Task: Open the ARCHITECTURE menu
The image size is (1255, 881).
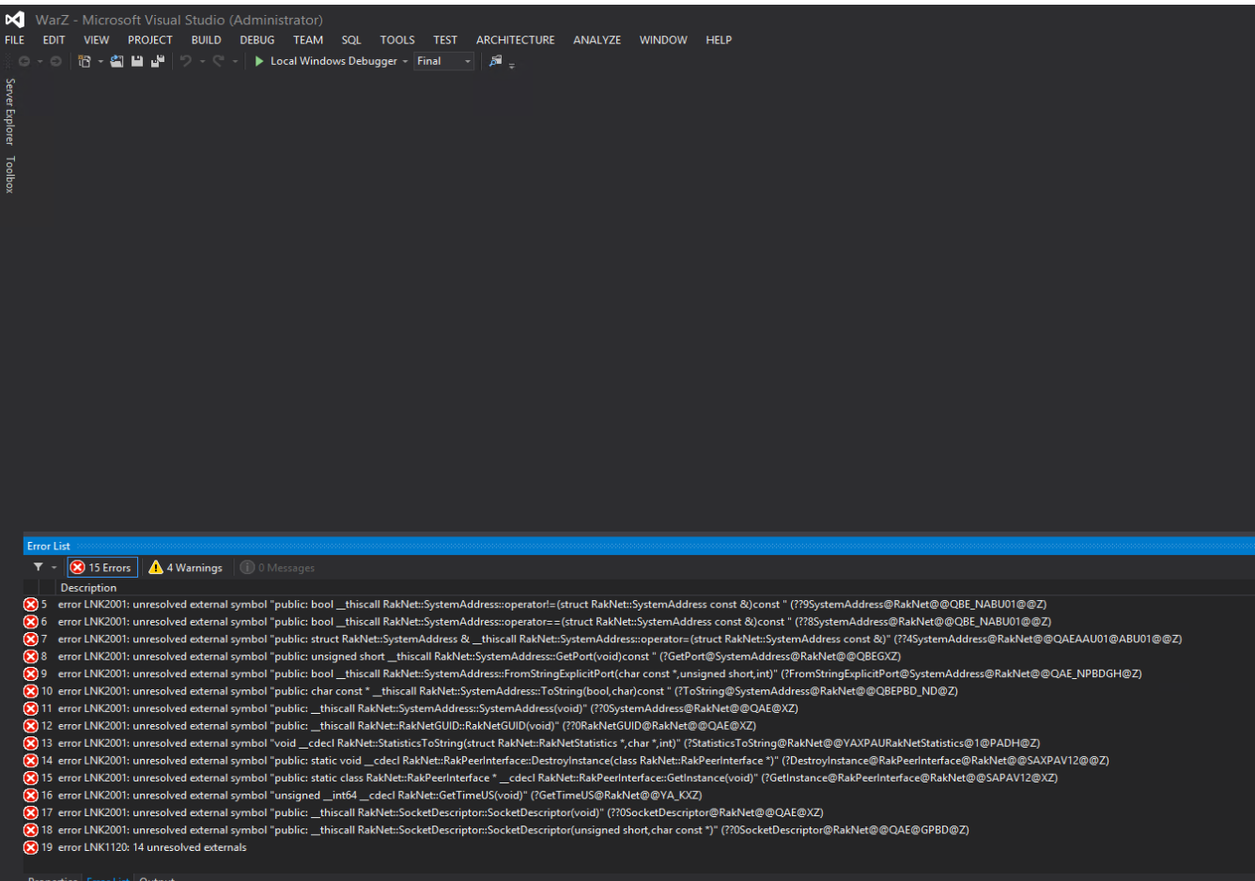Action: (515, 40)
